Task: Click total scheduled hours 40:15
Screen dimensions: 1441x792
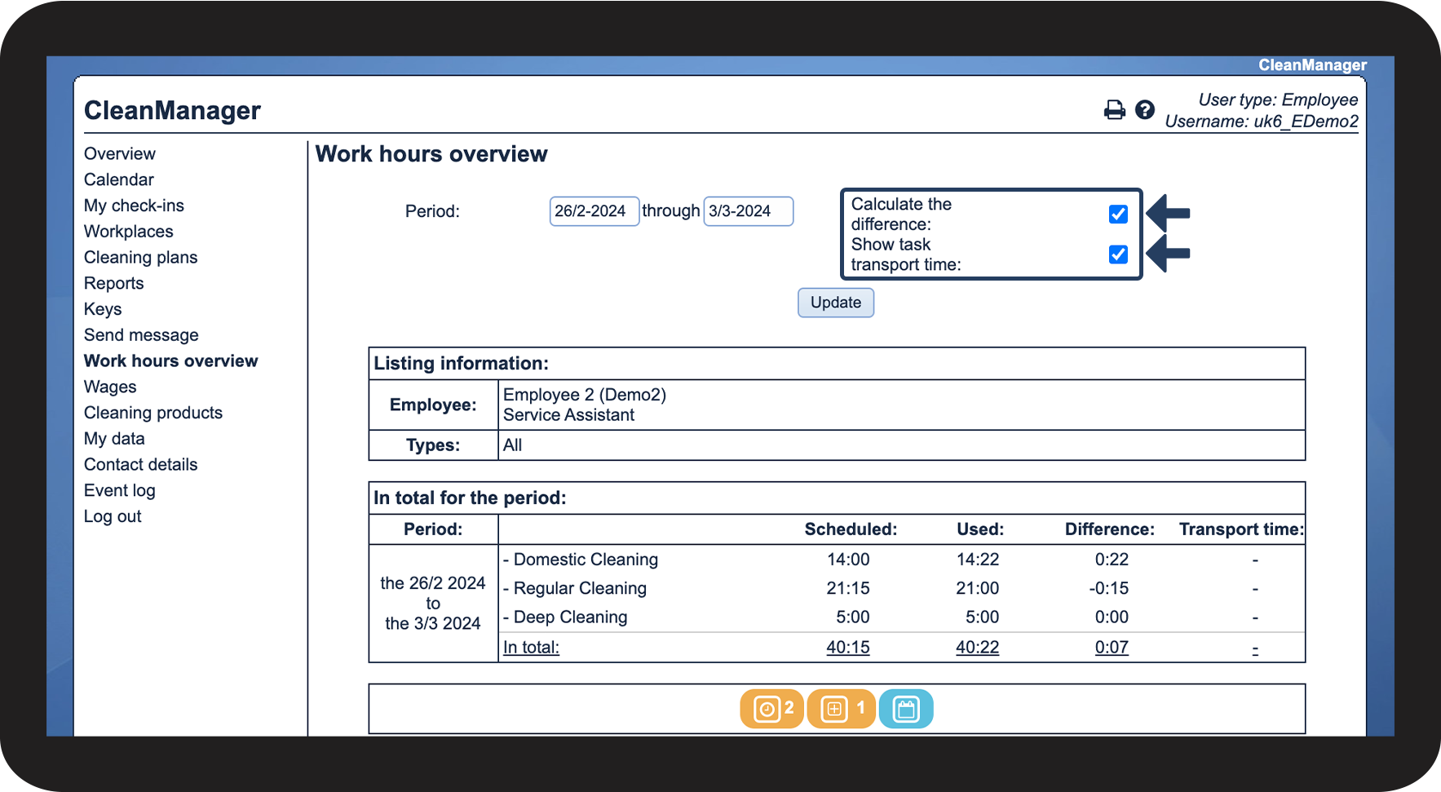Action: point(847,648)
